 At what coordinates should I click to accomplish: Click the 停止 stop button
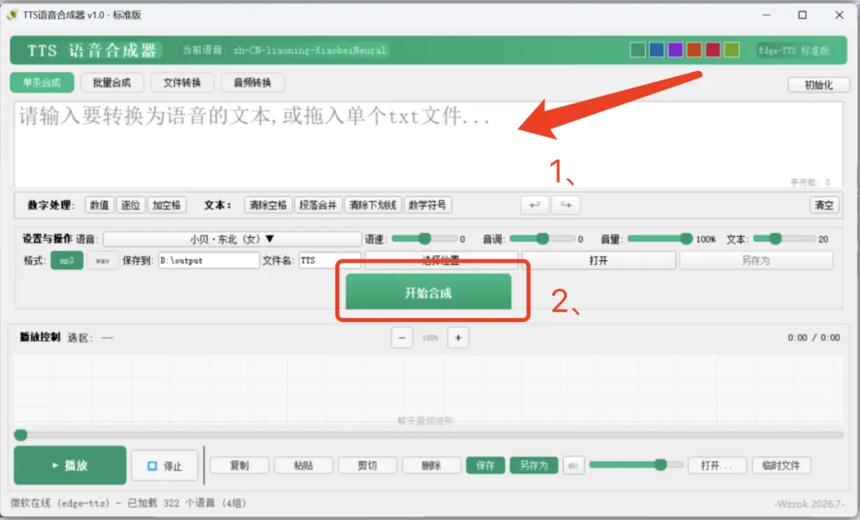[x=165, y=466]
